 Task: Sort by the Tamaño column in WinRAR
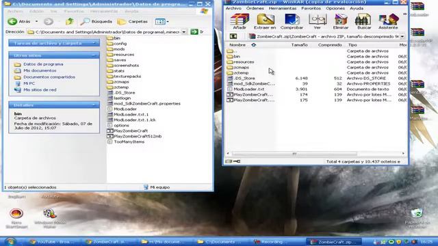tap(299, 45)
